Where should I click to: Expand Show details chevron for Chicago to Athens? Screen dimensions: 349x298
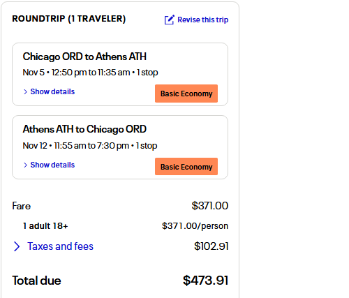coord(25,91)
